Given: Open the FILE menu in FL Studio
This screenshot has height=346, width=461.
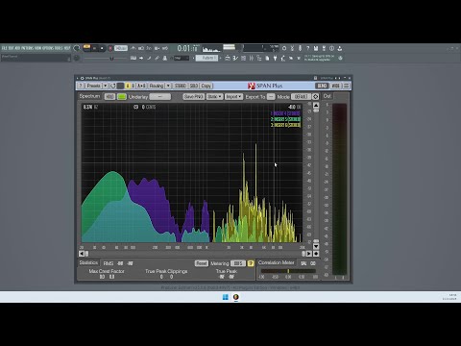Looking at the screenshot, I should (4, 48).
